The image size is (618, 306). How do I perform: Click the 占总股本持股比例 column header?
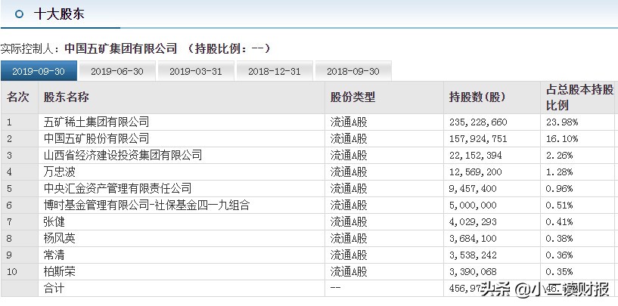(579, 97)
